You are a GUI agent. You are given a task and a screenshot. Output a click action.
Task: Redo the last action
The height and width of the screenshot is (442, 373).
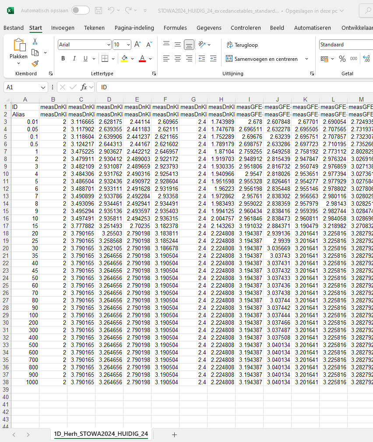128,11
